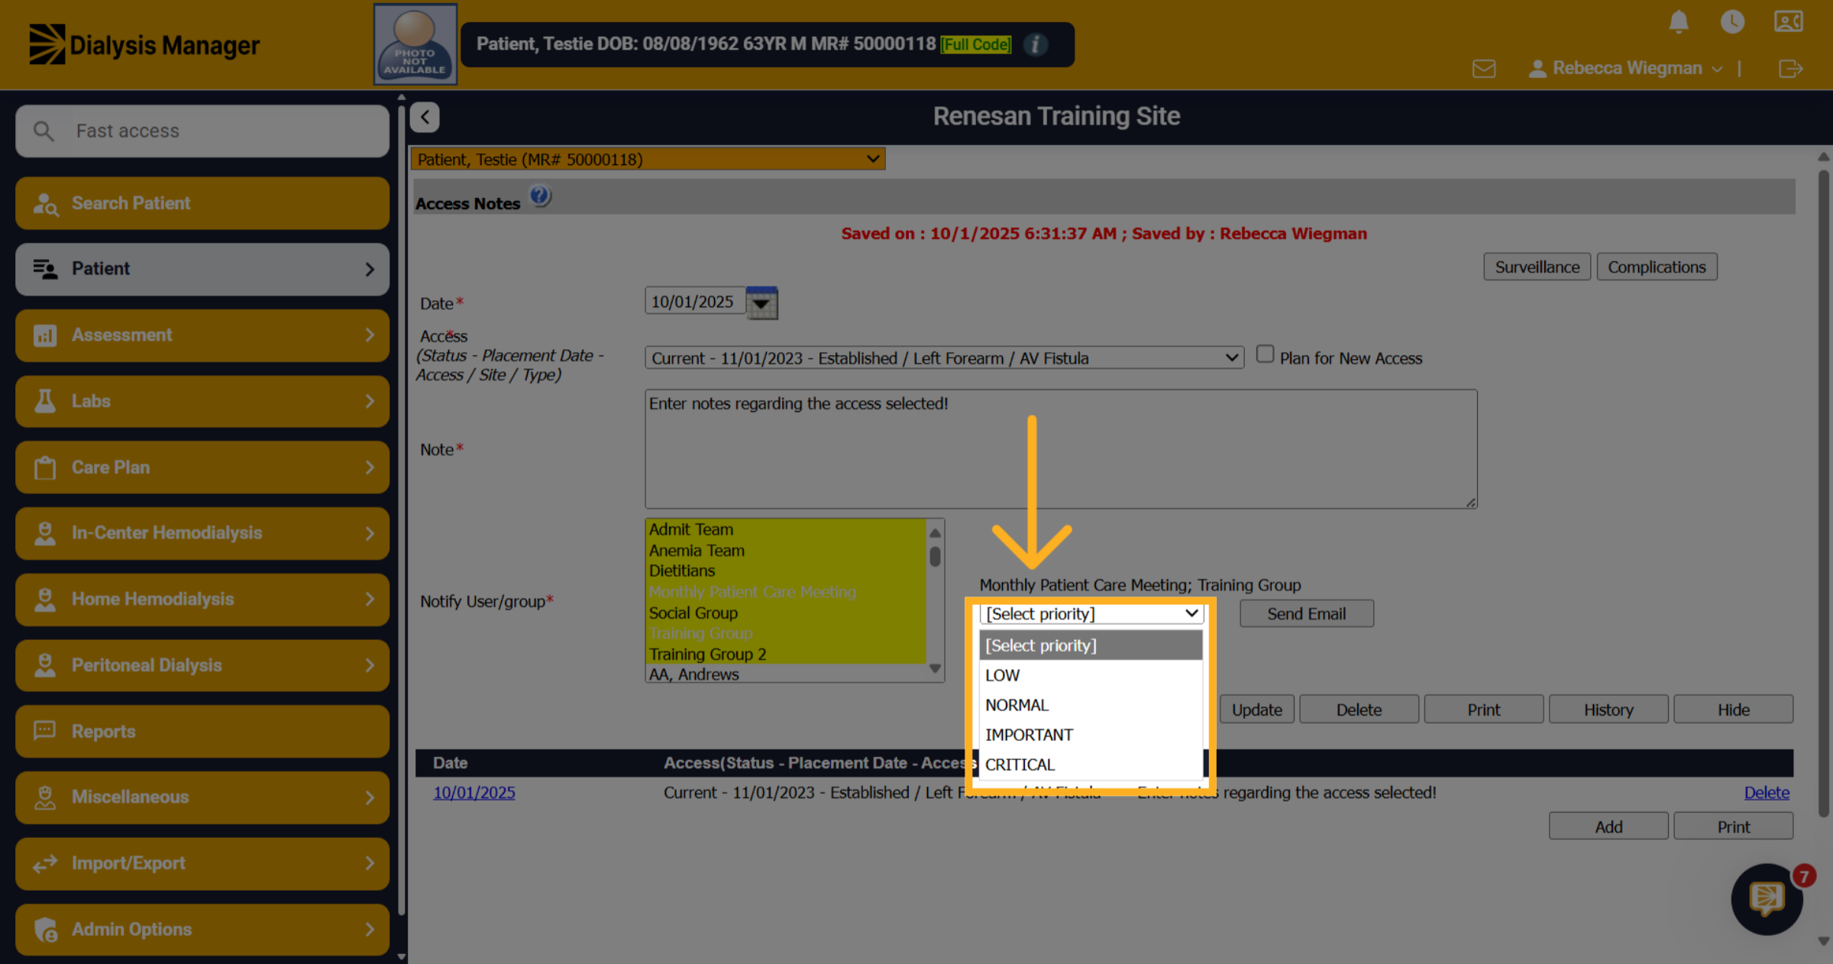The width and height of the screenshot is (1833, 964).
Task: Click the Surveillance button
Action: click(x=1537, y=267)
